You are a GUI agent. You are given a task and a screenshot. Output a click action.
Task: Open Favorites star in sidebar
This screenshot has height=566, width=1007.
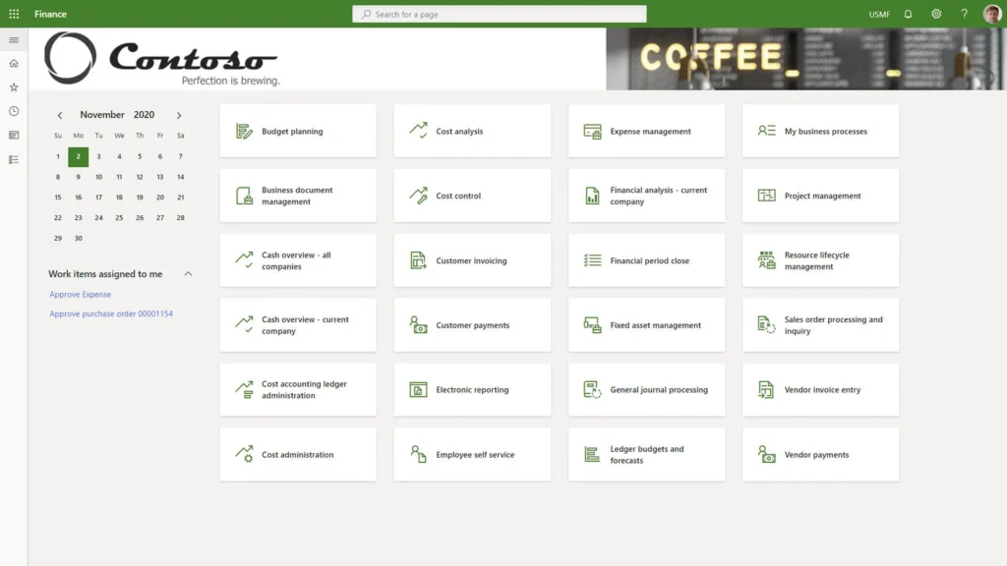(x=14, y=87)
